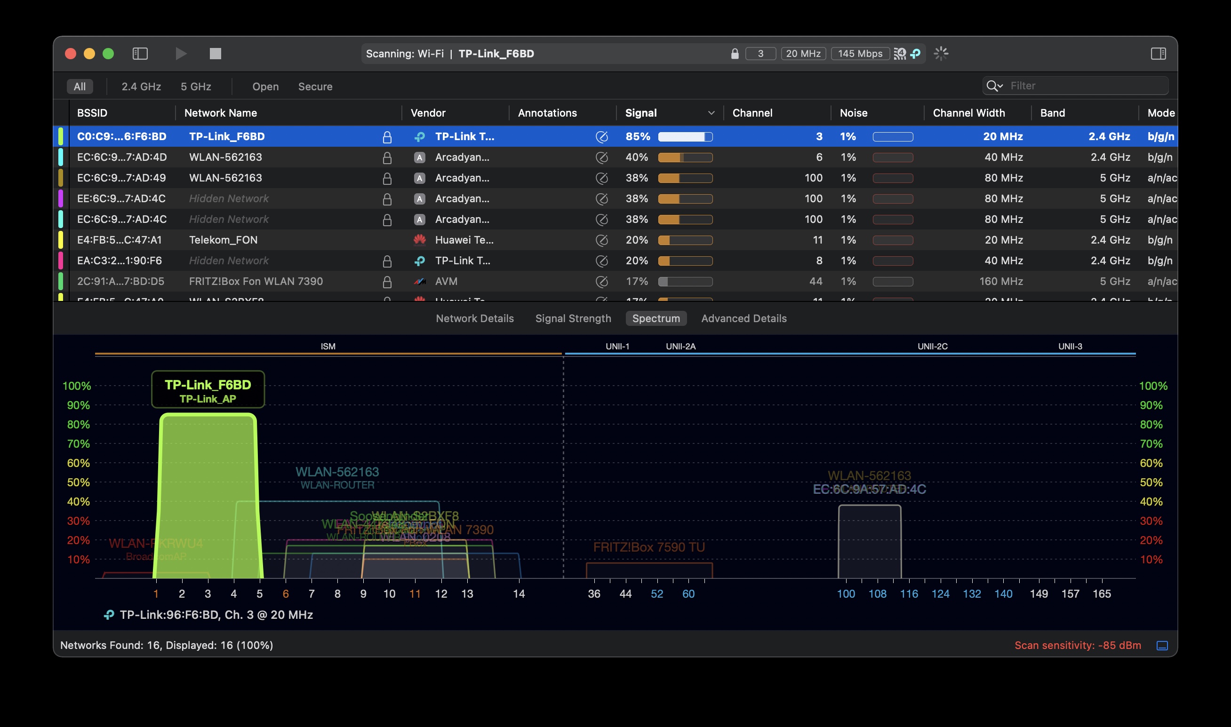Select the All filter
1231x727 pixels.
(x=80, y=86)
